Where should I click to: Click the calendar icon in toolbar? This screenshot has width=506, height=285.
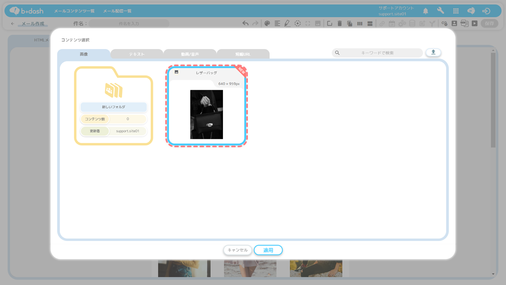(x=392, y=23)
